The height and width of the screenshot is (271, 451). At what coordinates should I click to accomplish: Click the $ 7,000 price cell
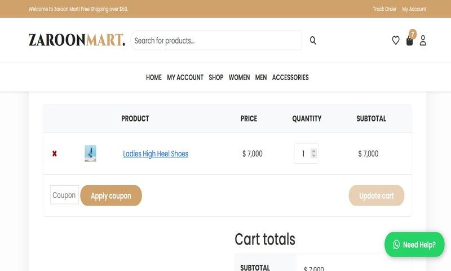click(252, 154)
